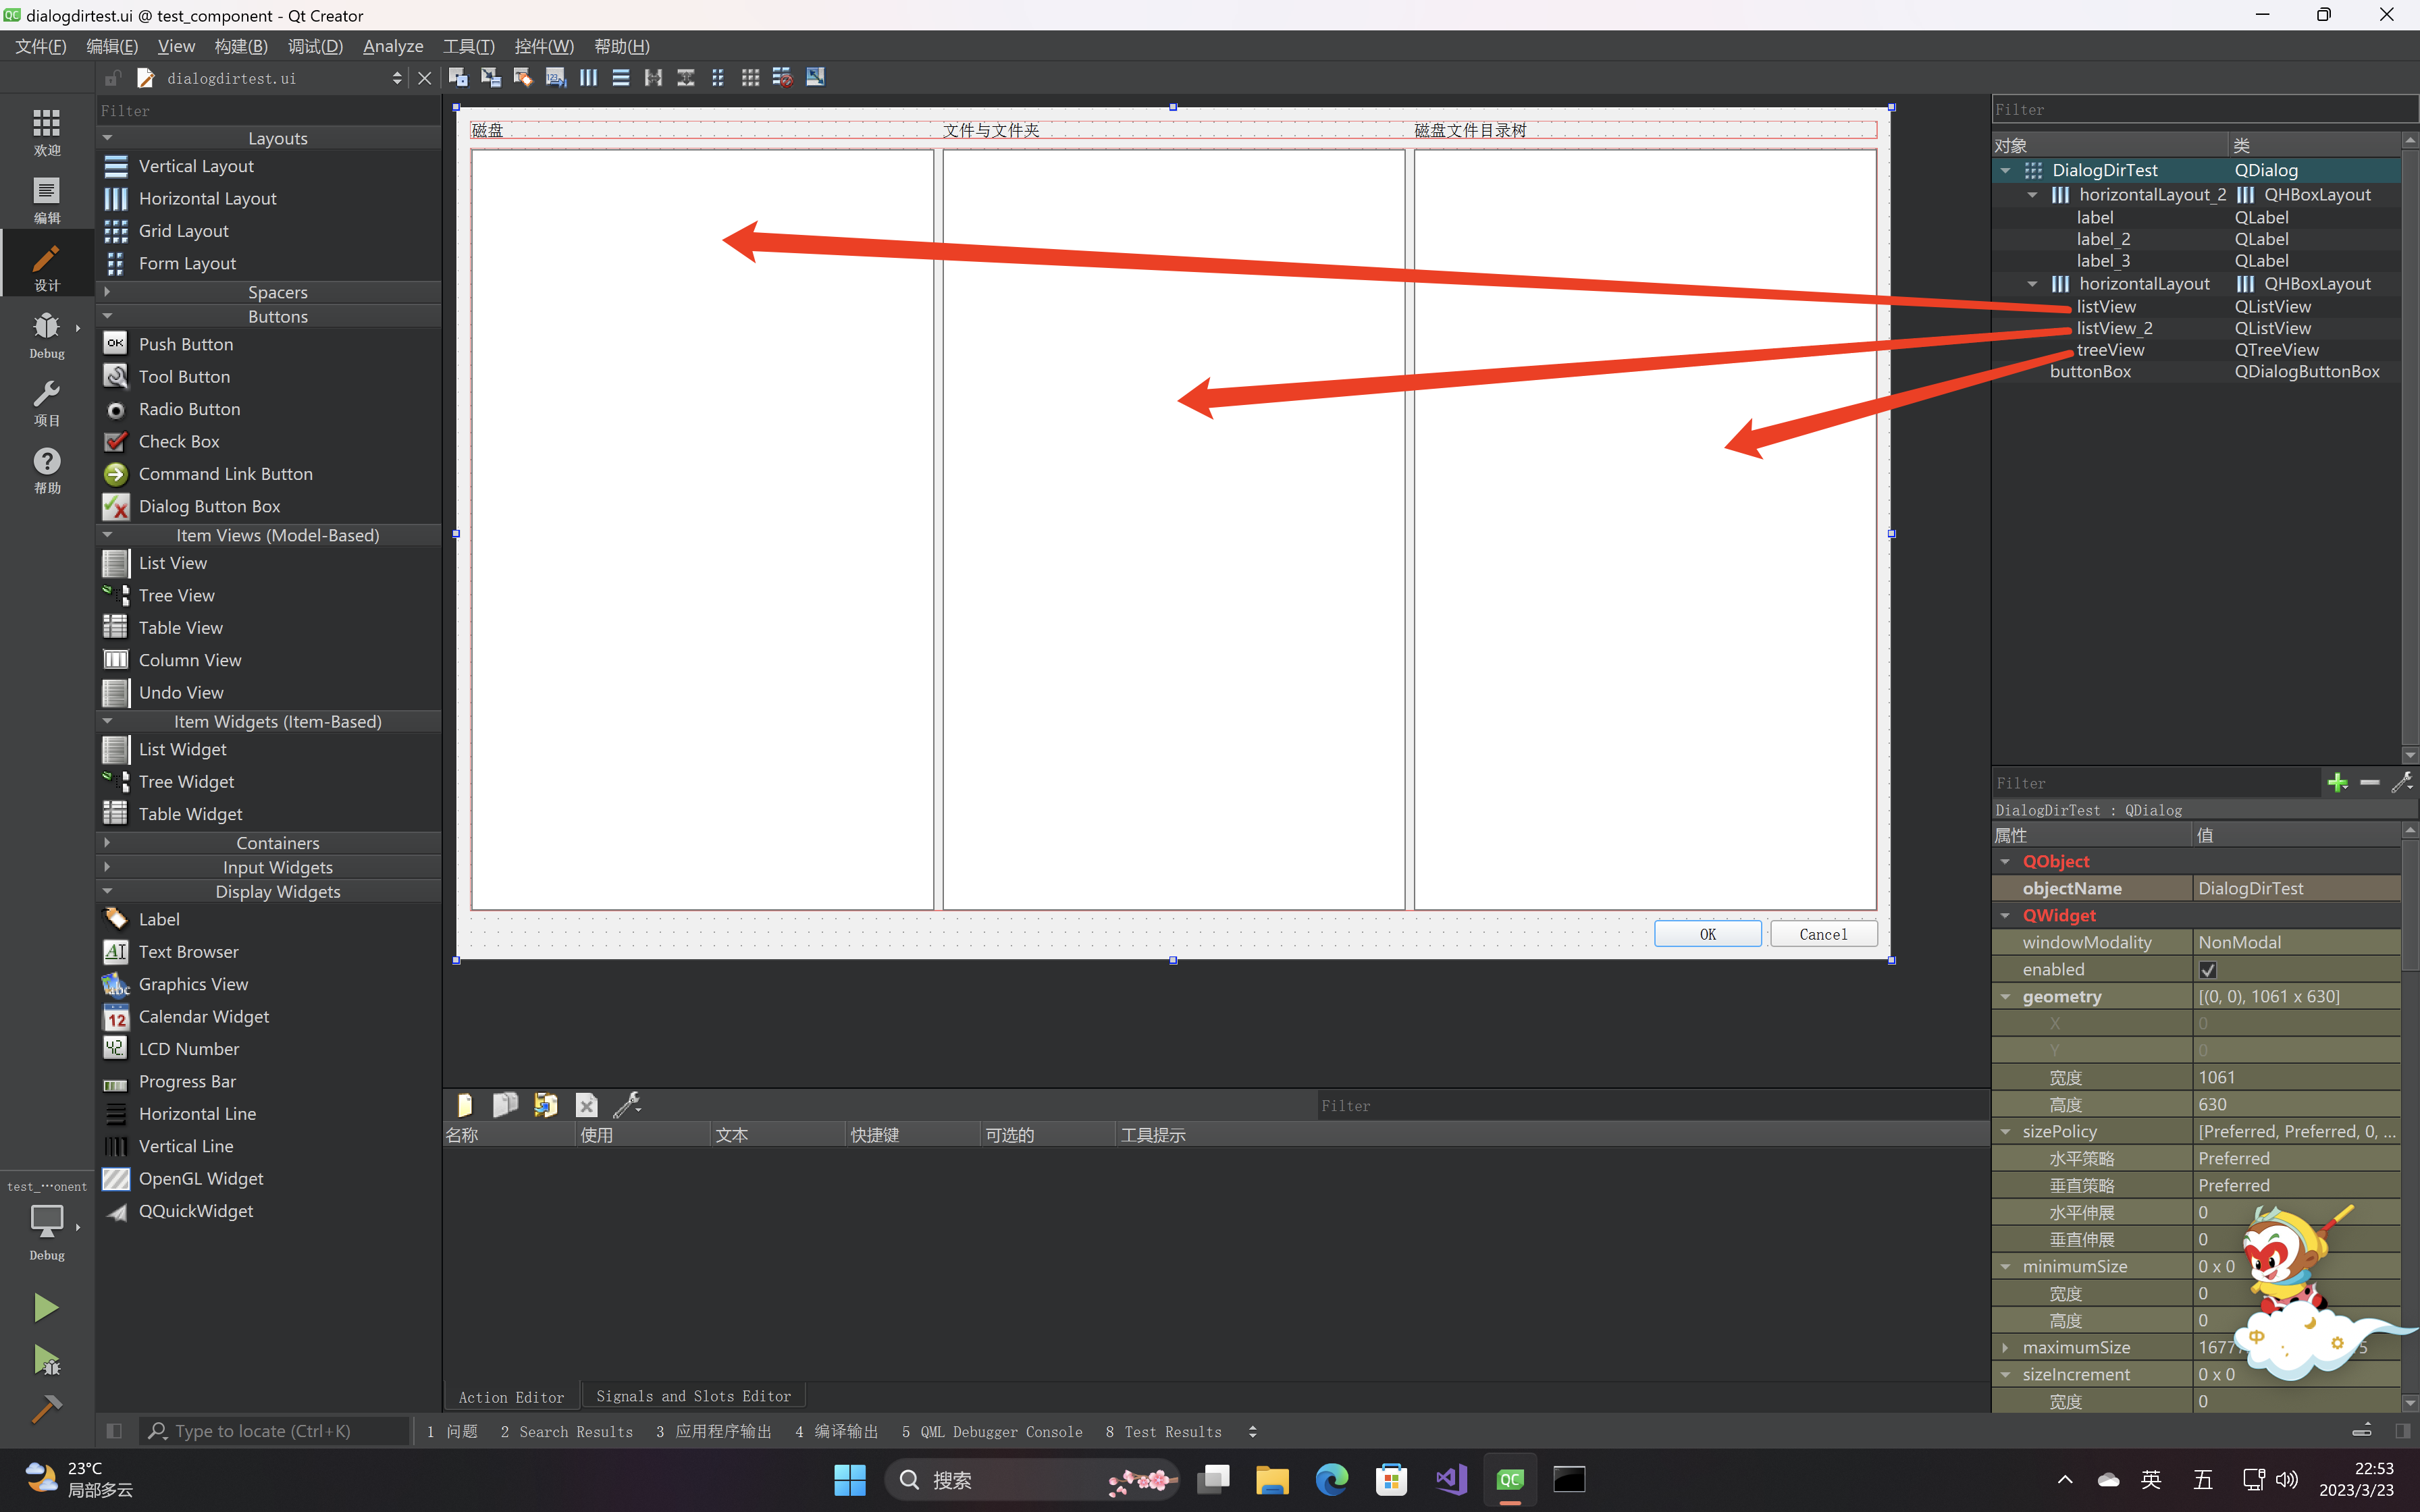This screenshot has width=2420, height=1512.
Task: Open the 工具(T) menu
Action: pos(469,46)
